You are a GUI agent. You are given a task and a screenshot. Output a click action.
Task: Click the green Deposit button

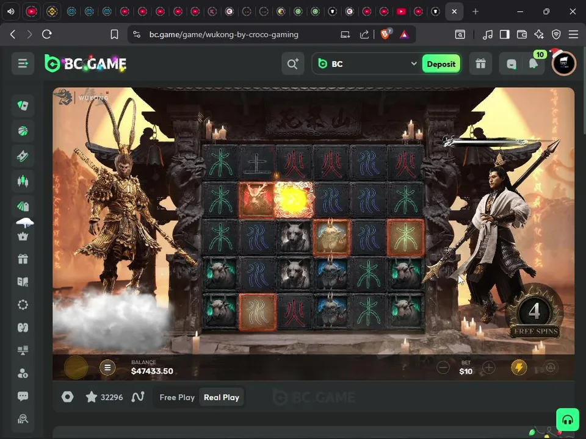(x=441, y=64)
